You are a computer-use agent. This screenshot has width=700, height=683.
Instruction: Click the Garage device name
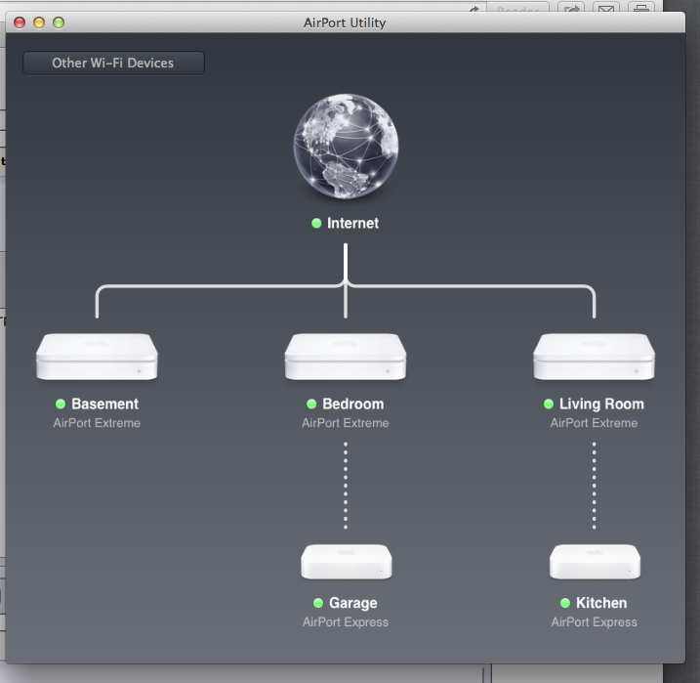click(x=353, y=603)
